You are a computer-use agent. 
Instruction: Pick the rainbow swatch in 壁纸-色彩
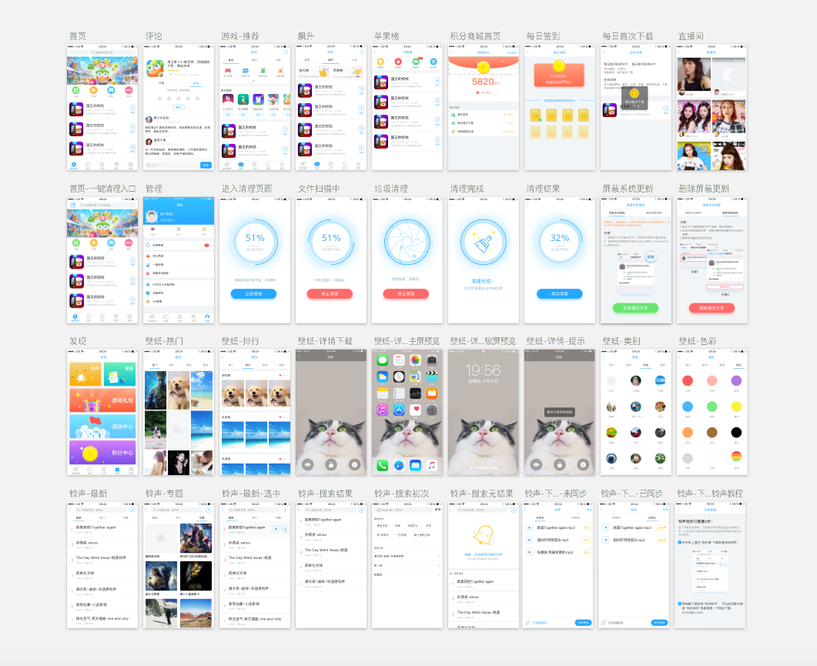pos(736,457)
